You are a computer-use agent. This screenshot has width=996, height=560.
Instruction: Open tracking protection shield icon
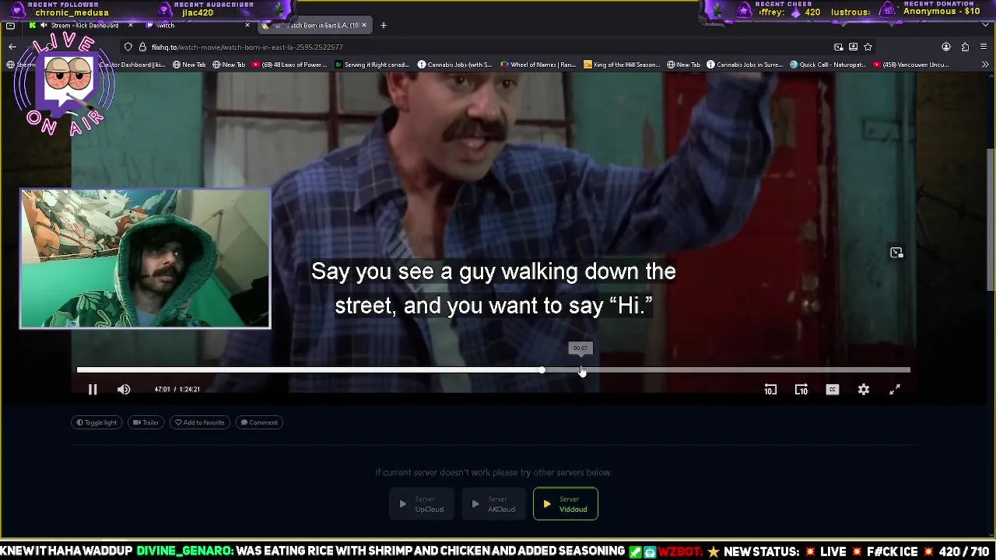click(128, 47)
